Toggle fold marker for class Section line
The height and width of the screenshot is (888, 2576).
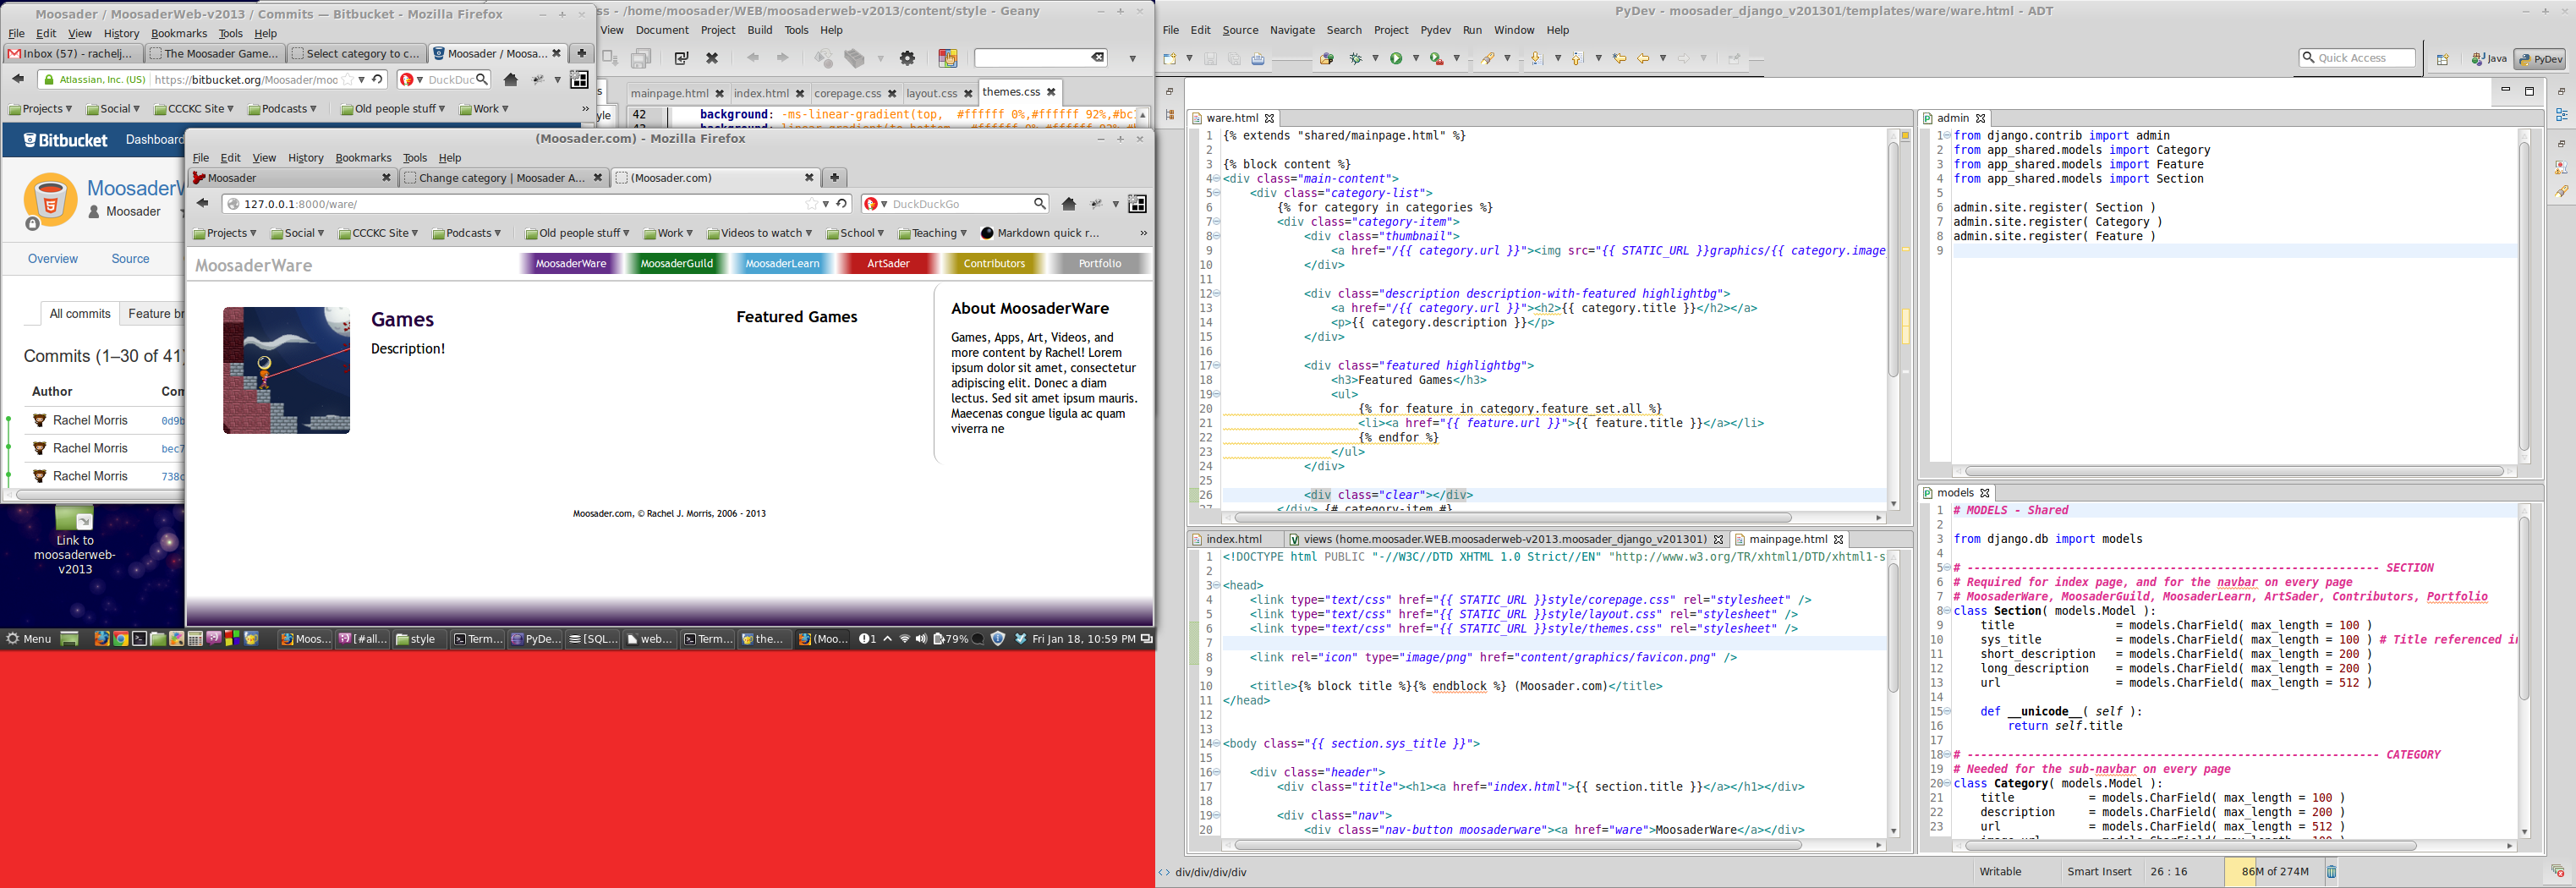[1947, 611]
